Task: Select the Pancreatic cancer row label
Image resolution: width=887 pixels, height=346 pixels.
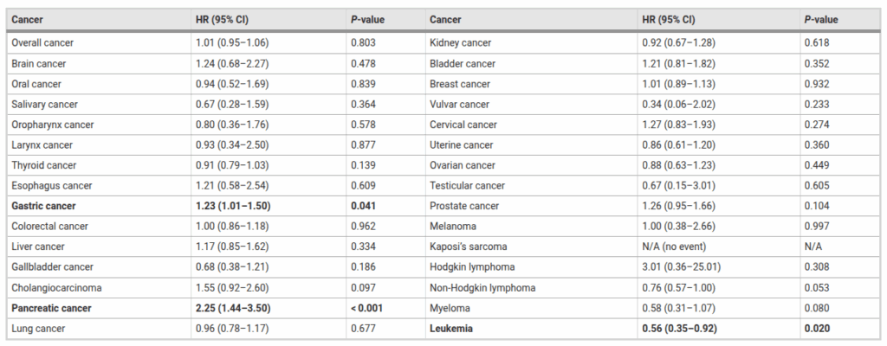Action: click(51, 307)
